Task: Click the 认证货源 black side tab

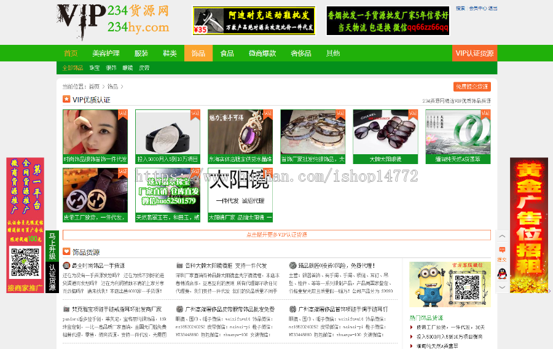Action: point(52,277)
